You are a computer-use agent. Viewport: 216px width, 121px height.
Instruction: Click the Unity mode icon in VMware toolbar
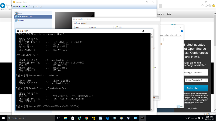pyautogui.click(x=41, y=6)
